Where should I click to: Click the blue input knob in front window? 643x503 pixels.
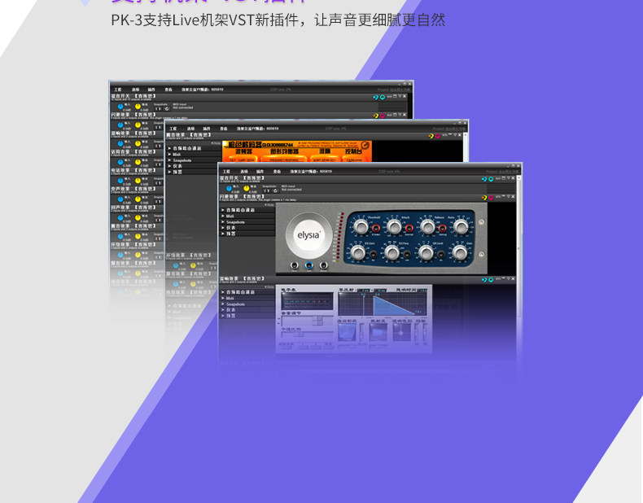(229, 189)
